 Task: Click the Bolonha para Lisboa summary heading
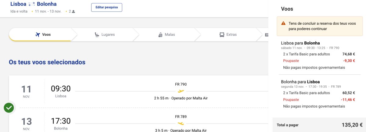tap(300, 82)
